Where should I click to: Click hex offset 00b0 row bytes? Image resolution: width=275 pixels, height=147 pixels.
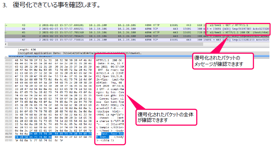point(53,96)
